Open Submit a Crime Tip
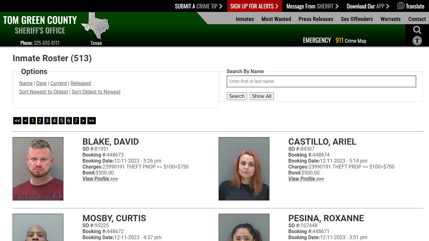Screen dimensions: 429x241 pyautogui.click(x=198, y=6)
